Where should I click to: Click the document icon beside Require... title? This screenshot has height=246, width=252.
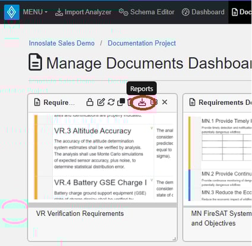[37, 102]
